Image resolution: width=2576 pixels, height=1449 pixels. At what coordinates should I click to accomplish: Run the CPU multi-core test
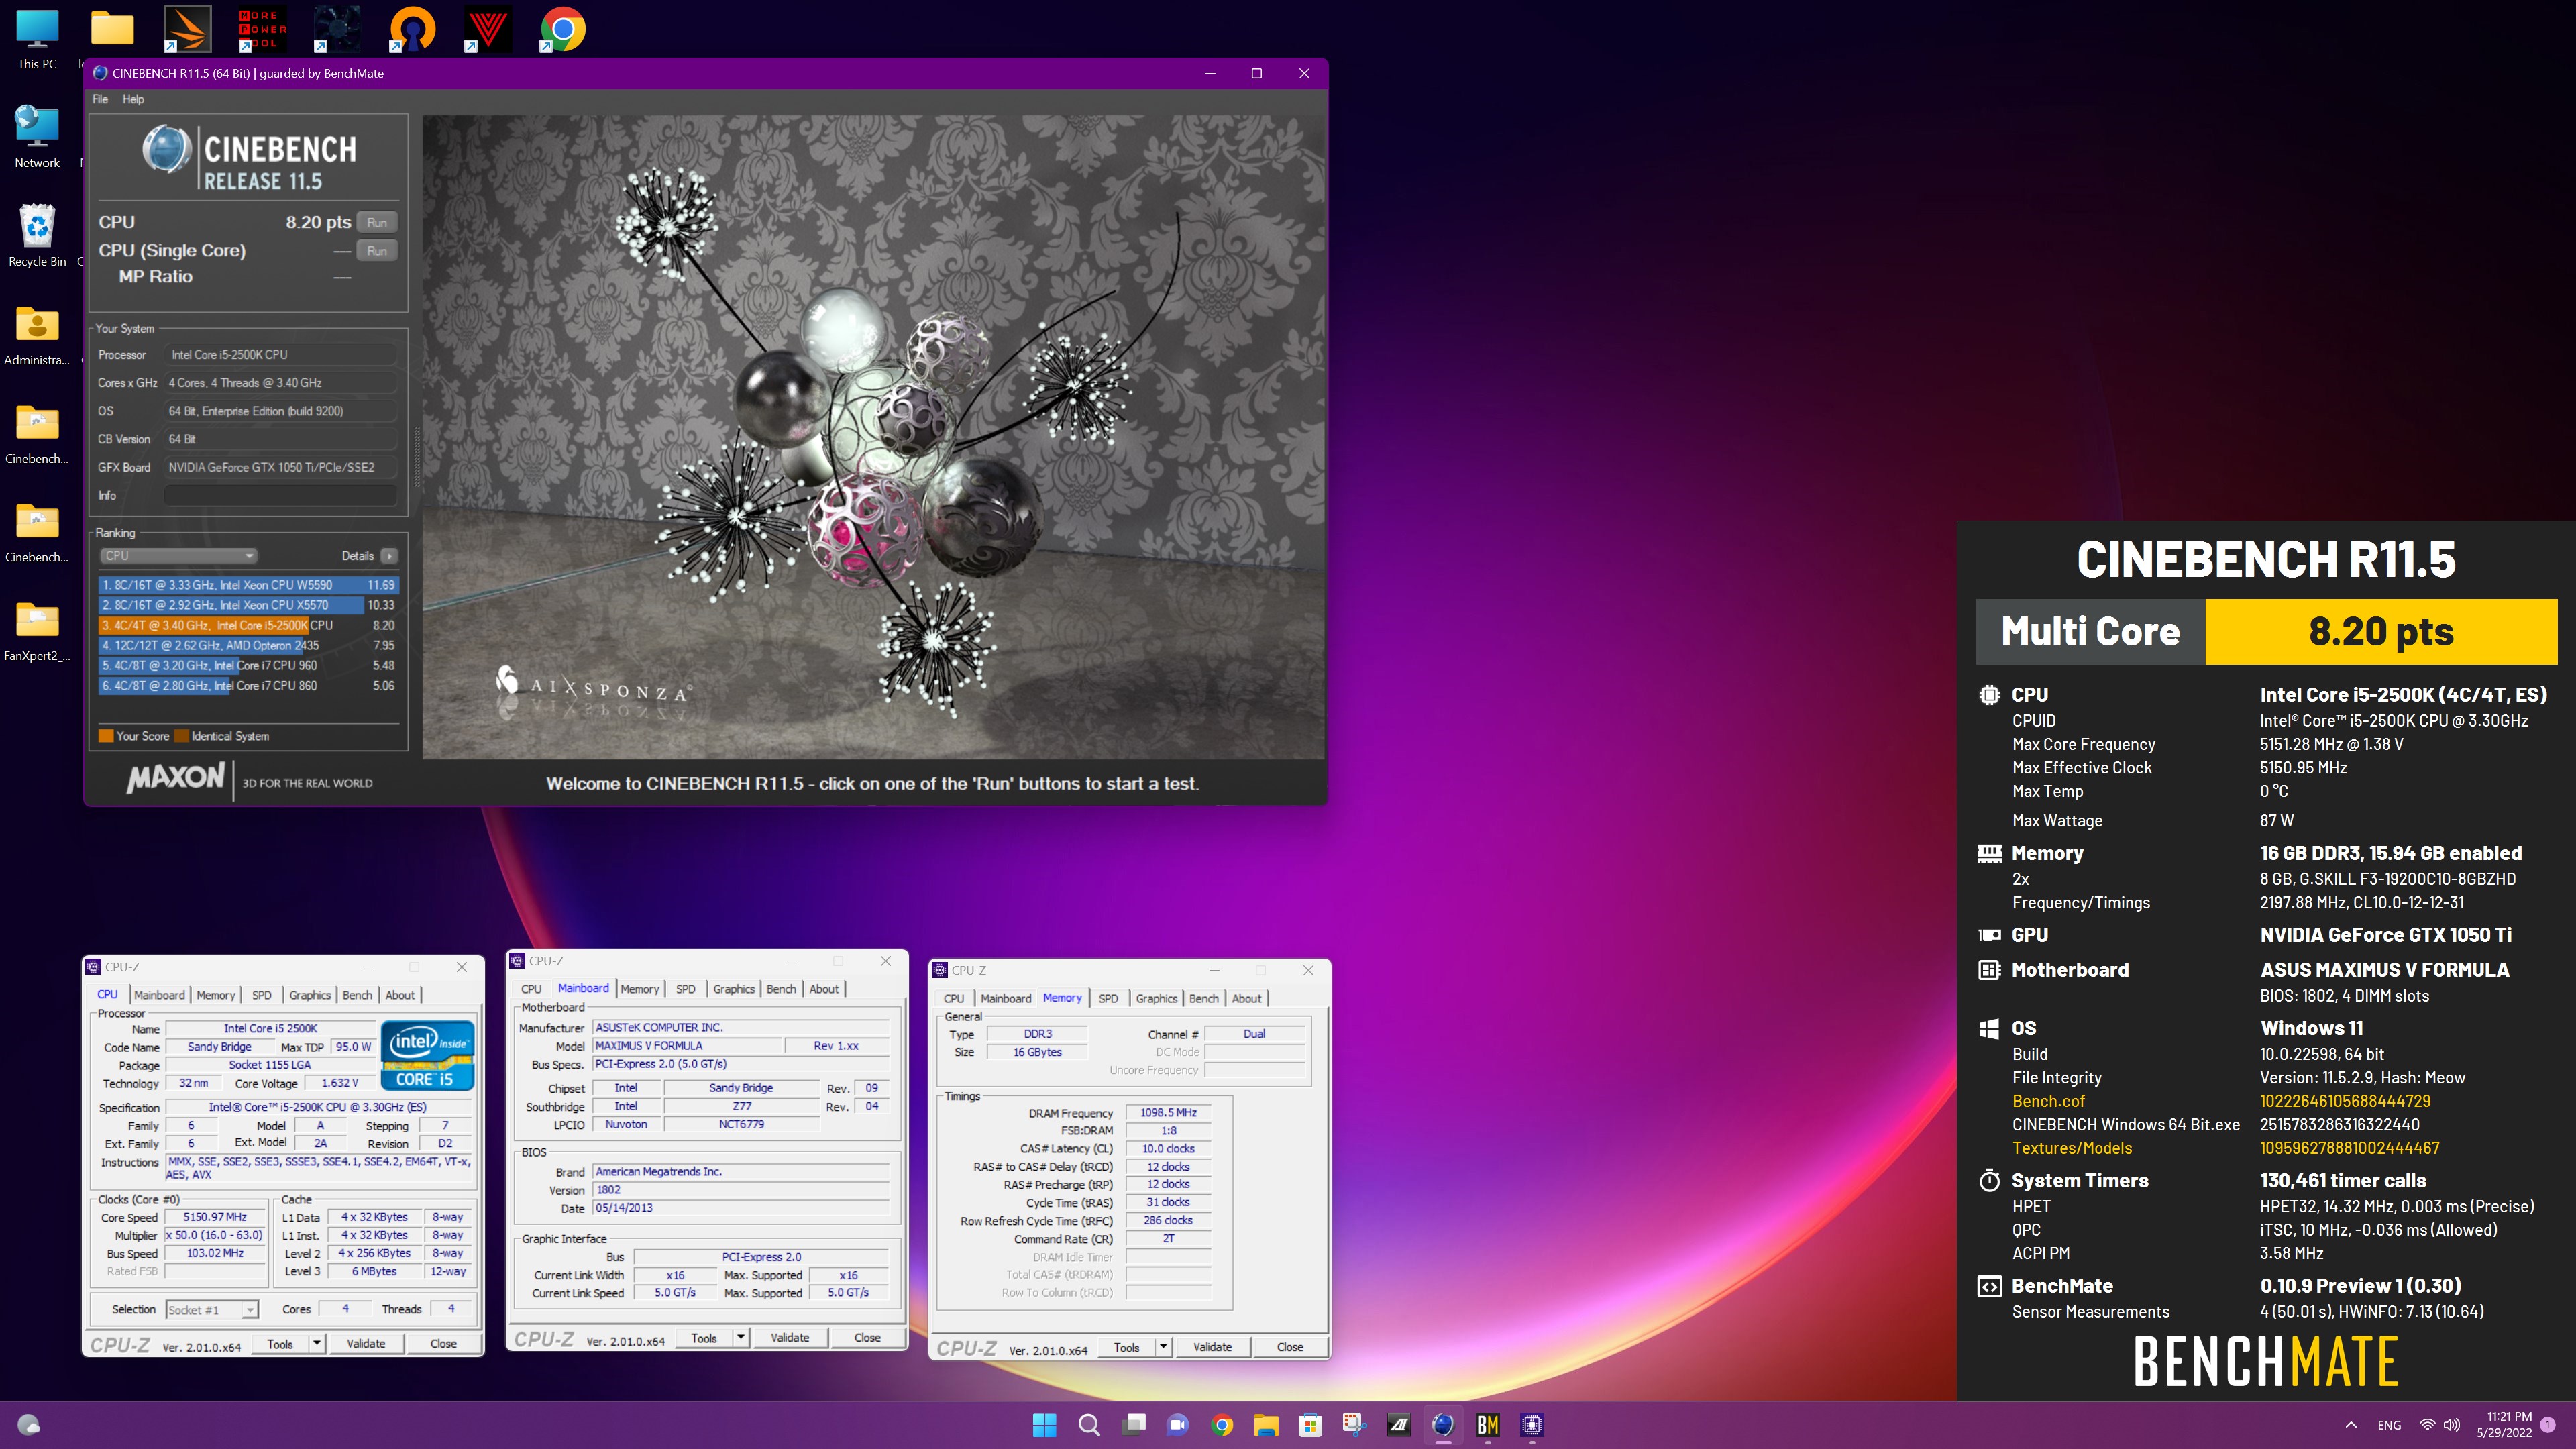click(377, 222)
